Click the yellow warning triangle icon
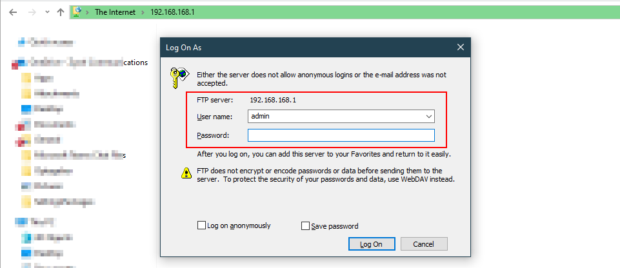The width and height of the screenshot is (620, 268). 185,173
